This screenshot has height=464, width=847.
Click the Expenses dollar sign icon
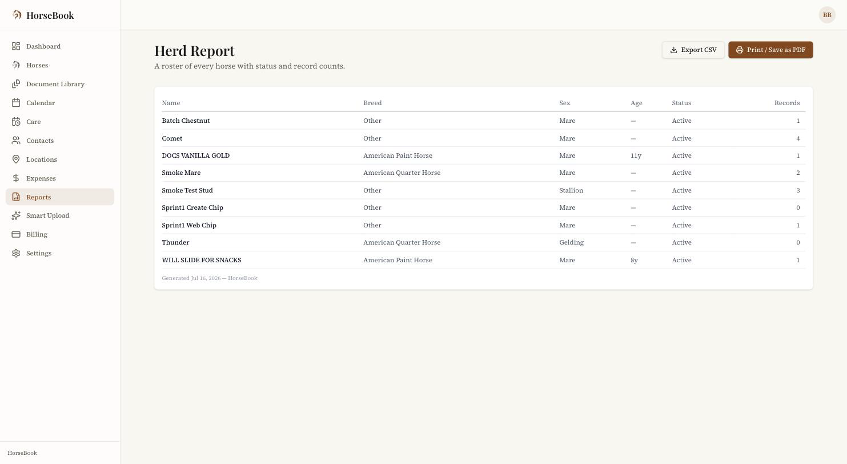[16, 178]
